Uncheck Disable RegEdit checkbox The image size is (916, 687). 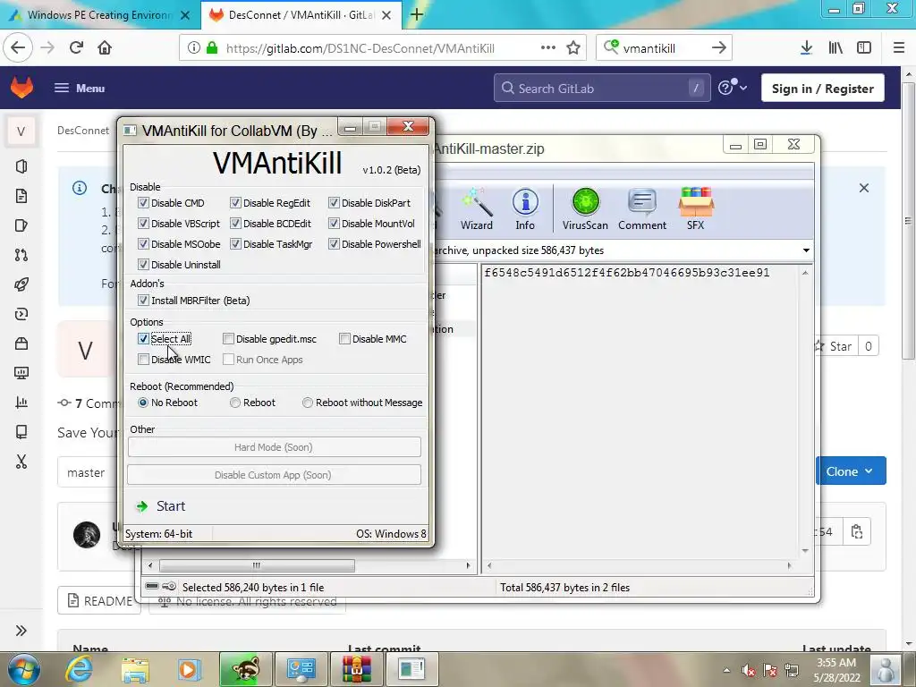(x=235, y=203)
